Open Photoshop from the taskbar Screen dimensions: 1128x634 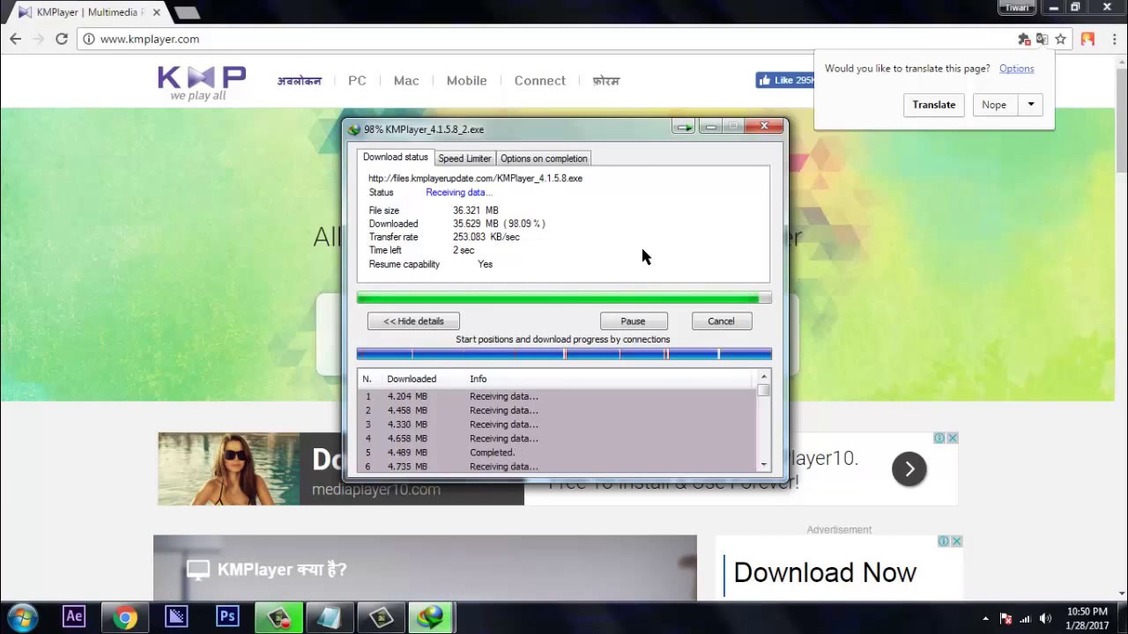click(x=227, y=617)
